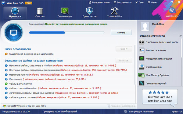Click the info icon beside Неверные ярлыки
This screenshot has width=183, height=114.
point(6,75)
